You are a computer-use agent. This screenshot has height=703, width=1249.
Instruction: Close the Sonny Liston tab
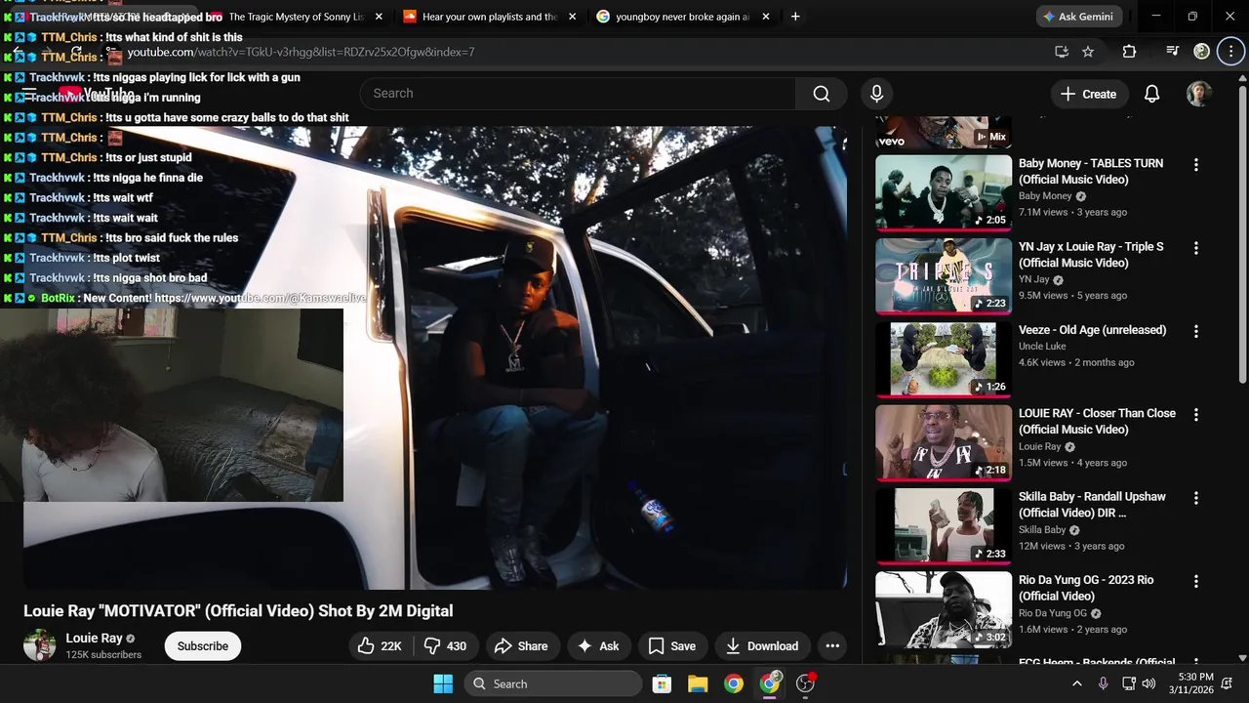pos(380,17)
